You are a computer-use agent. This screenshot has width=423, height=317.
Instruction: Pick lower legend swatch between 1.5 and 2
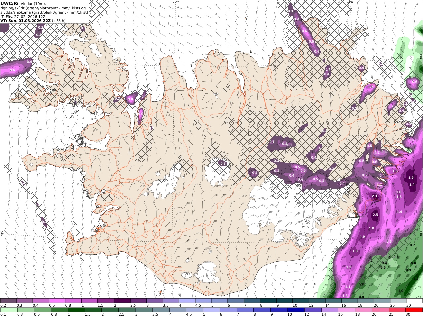tap(93, 310)
